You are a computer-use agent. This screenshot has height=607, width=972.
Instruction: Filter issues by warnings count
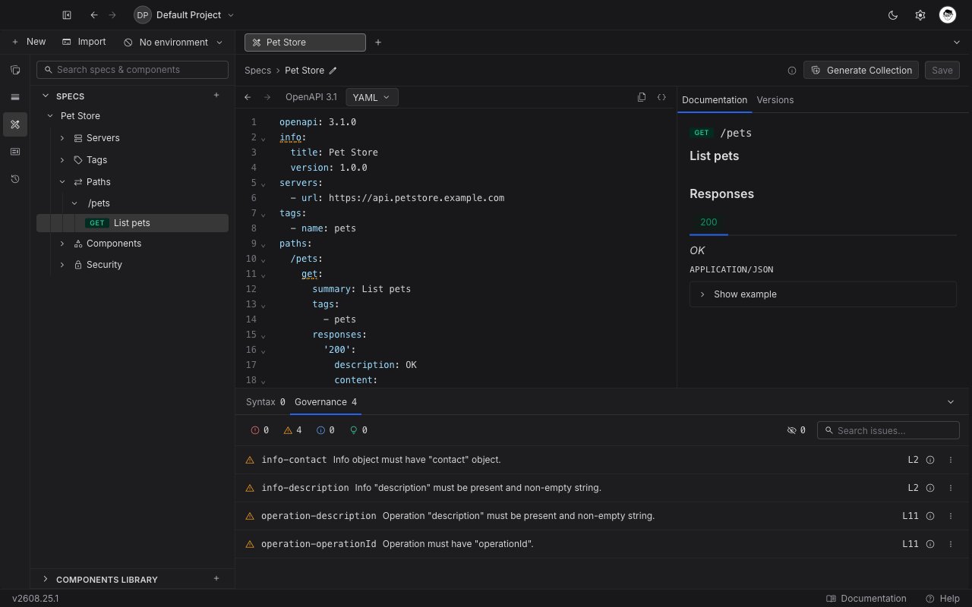[292, 430]
